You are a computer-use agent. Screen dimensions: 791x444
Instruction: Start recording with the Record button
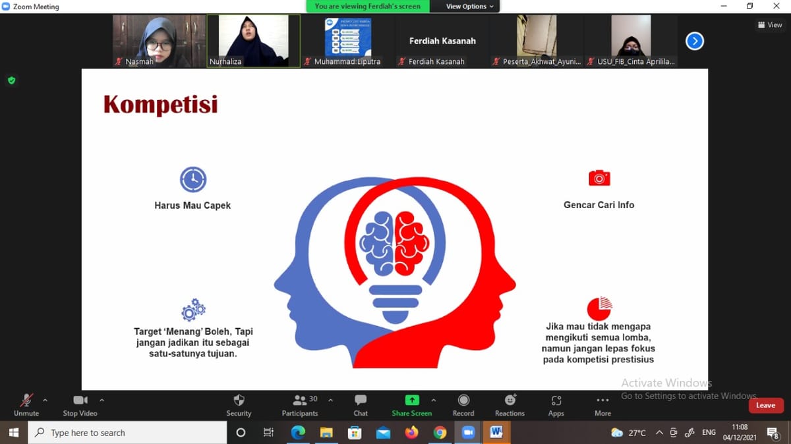463,401
